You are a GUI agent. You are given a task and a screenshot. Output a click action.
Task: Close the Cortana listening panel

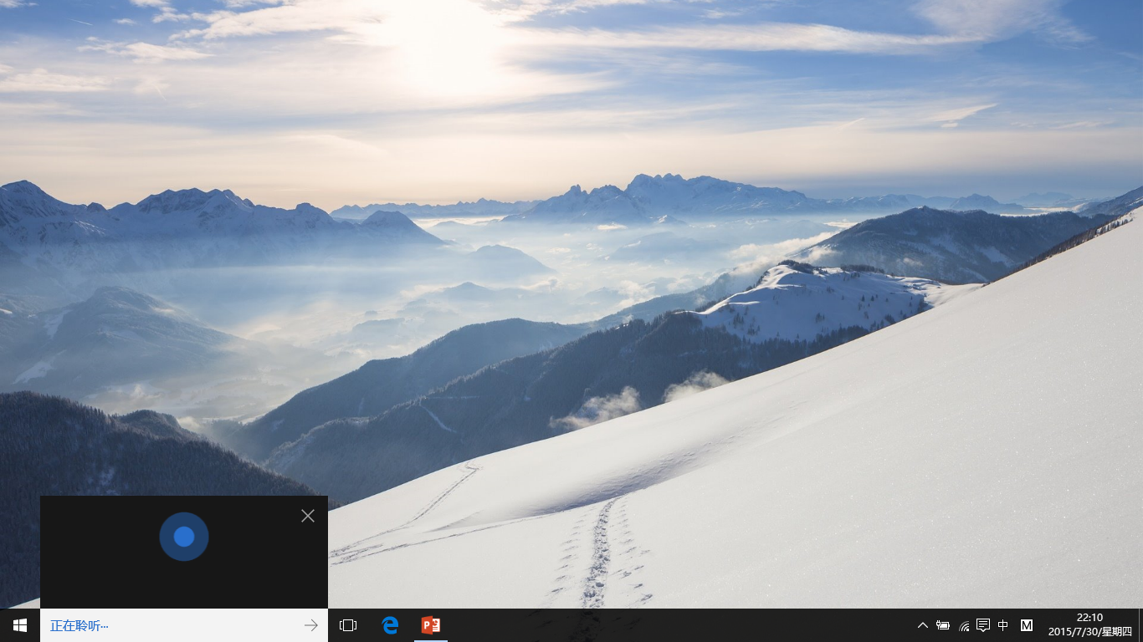pos(308,516)
